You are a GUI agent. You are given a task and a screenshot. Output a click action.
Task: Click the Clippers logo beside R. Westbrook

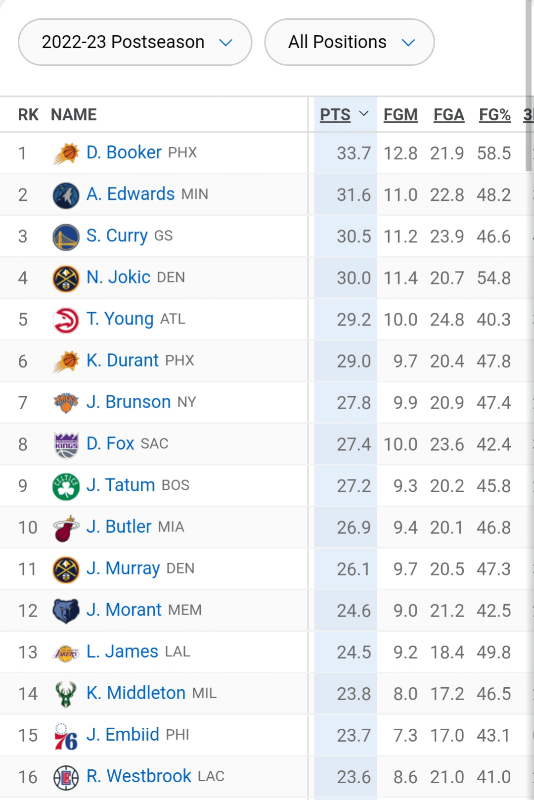[66, 777]
